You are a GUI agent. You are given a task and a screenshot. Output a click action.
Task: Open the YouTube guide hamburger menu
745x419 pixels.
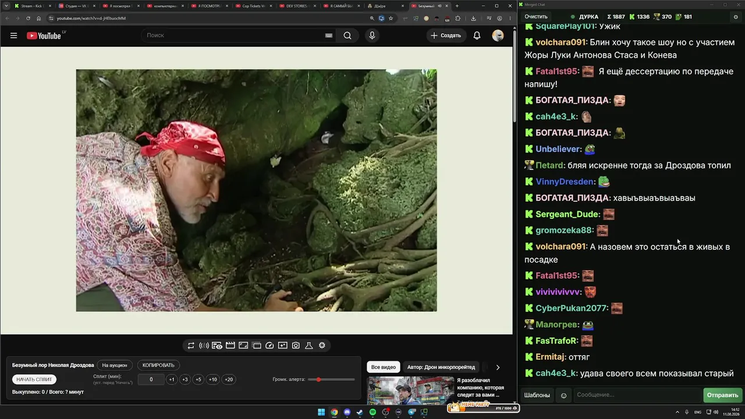pos(13,35)
